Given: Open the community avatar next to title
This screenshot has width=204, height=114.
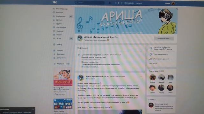Looking at the screenshot, I should [80, 38].
